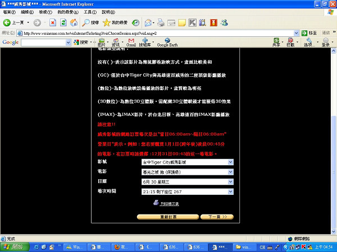Open the View menu (檢視)

tap(45, 12)
